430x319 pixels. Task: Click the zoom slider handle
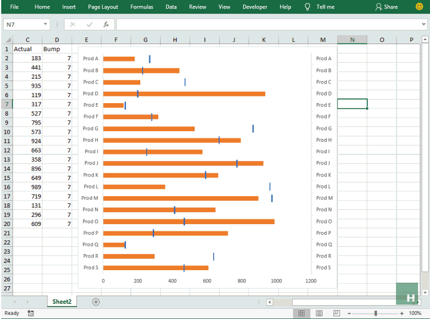click(x=376, y=313)
